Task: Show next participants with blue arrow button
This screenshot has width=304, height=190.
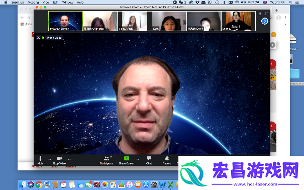Action: (x=265, y=21)
